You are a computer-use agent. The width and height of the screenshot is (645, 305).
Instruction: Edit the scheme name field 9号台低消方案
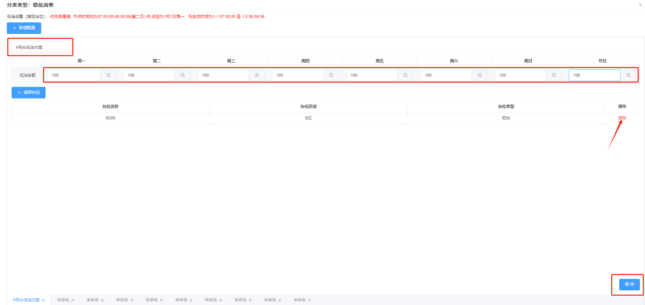click(40, 47)
